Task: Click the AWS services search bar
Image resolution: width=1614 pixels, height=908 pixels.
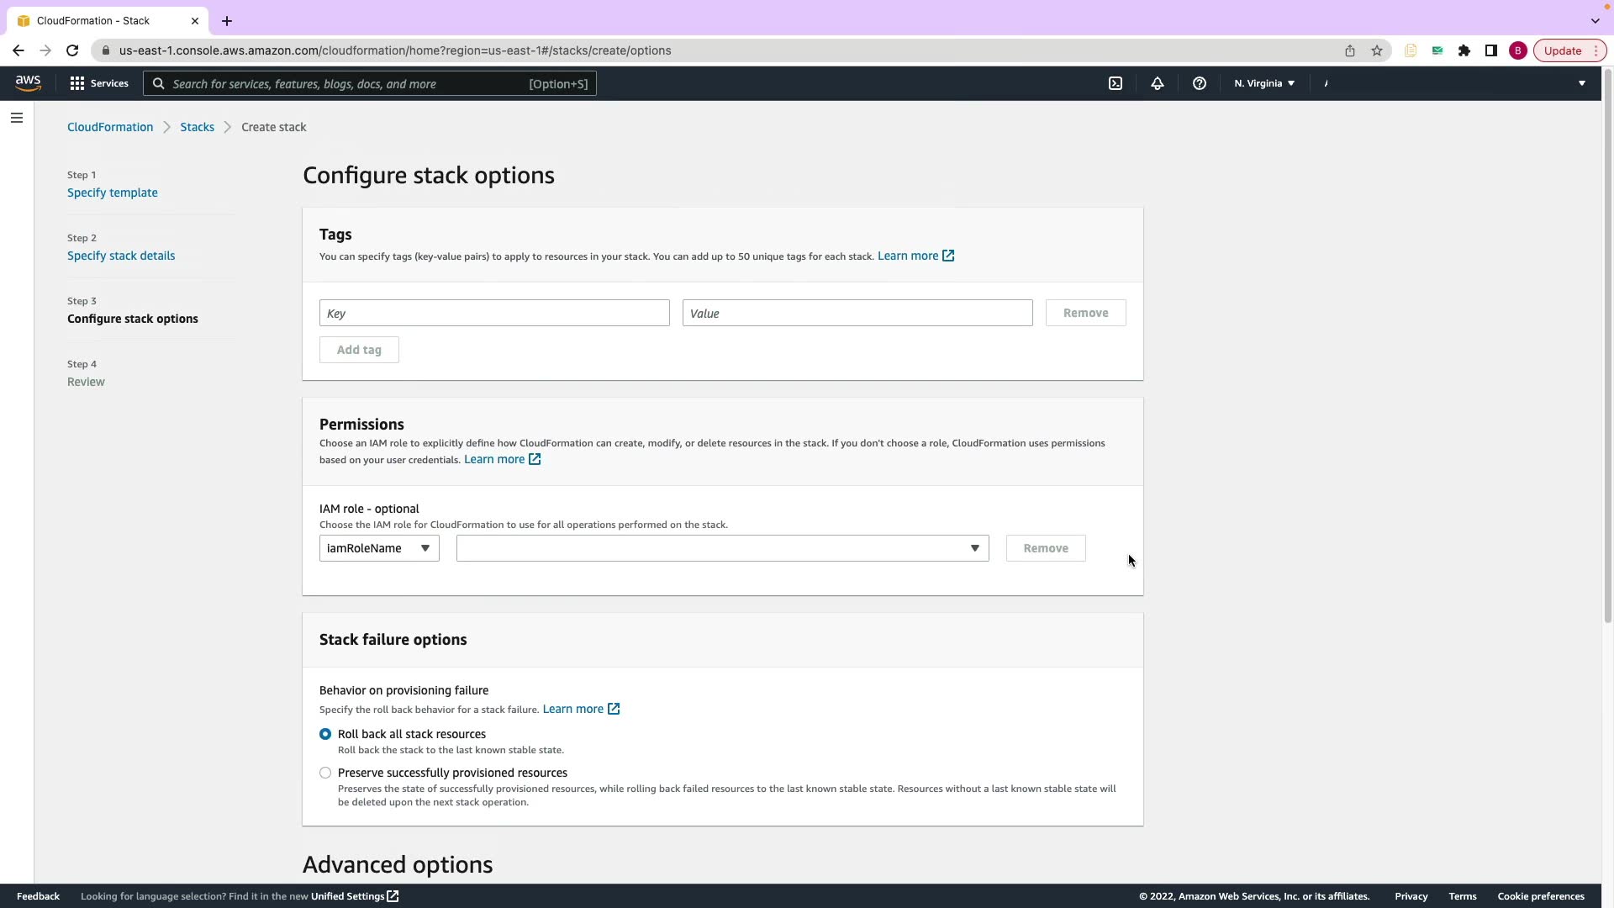Action: [370, 83]
